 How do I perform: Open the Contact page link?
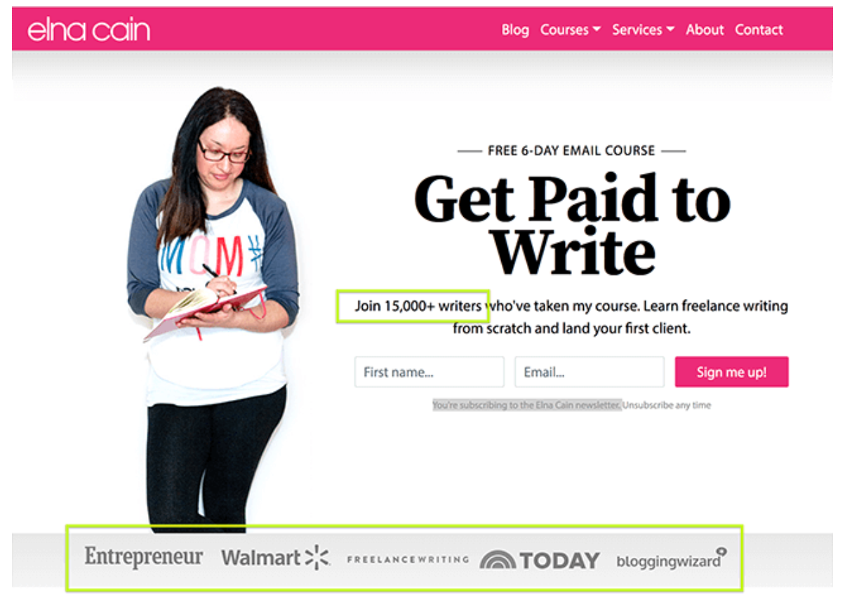click(x=759, y=29)
